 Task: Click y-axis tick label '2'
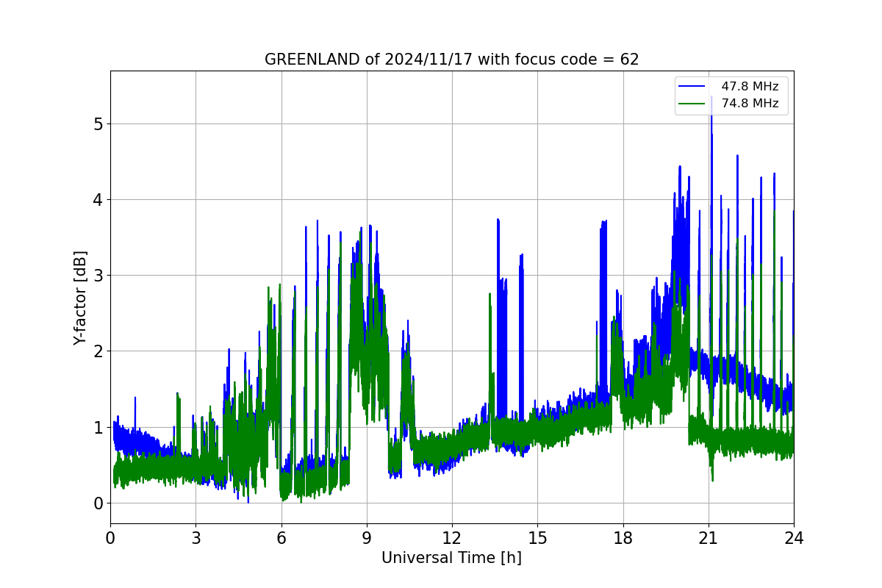click(97, 351)
